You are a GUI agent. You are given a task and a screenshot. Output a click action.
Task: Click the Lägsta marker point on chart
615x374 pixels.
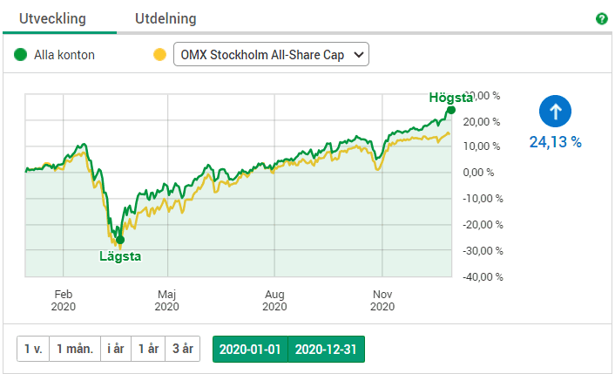coord(120,240)
